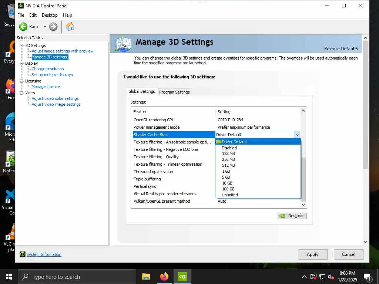Click the muted speaker tray icon
Image resolution: width=379 pixels, height=284 pixels.
click(x=331, y=277)
